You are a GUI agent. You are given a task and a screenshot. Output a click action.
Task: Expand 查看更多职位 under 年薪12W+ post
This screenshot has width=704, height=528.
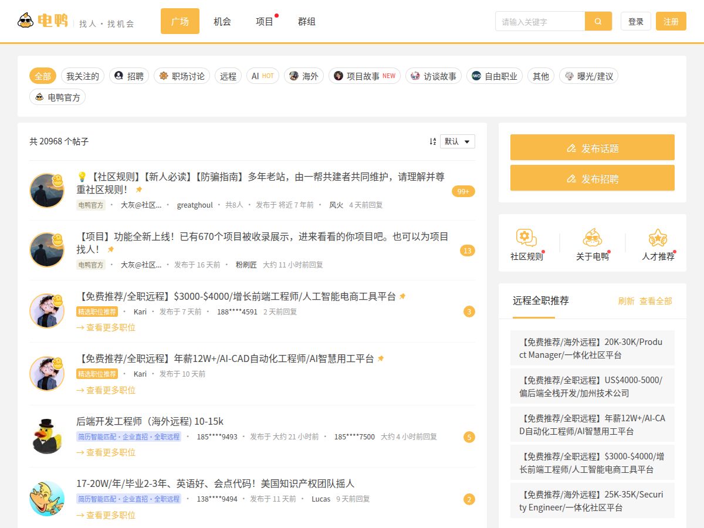pos(106,390)
